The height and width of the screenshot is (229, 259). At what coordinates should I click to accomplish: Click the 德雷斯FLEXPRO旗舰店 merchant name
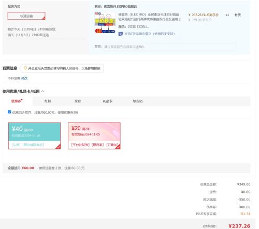[120, 7]
